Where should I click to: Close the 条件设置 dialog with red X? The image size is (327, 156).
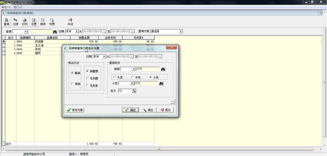coord(172,47)
